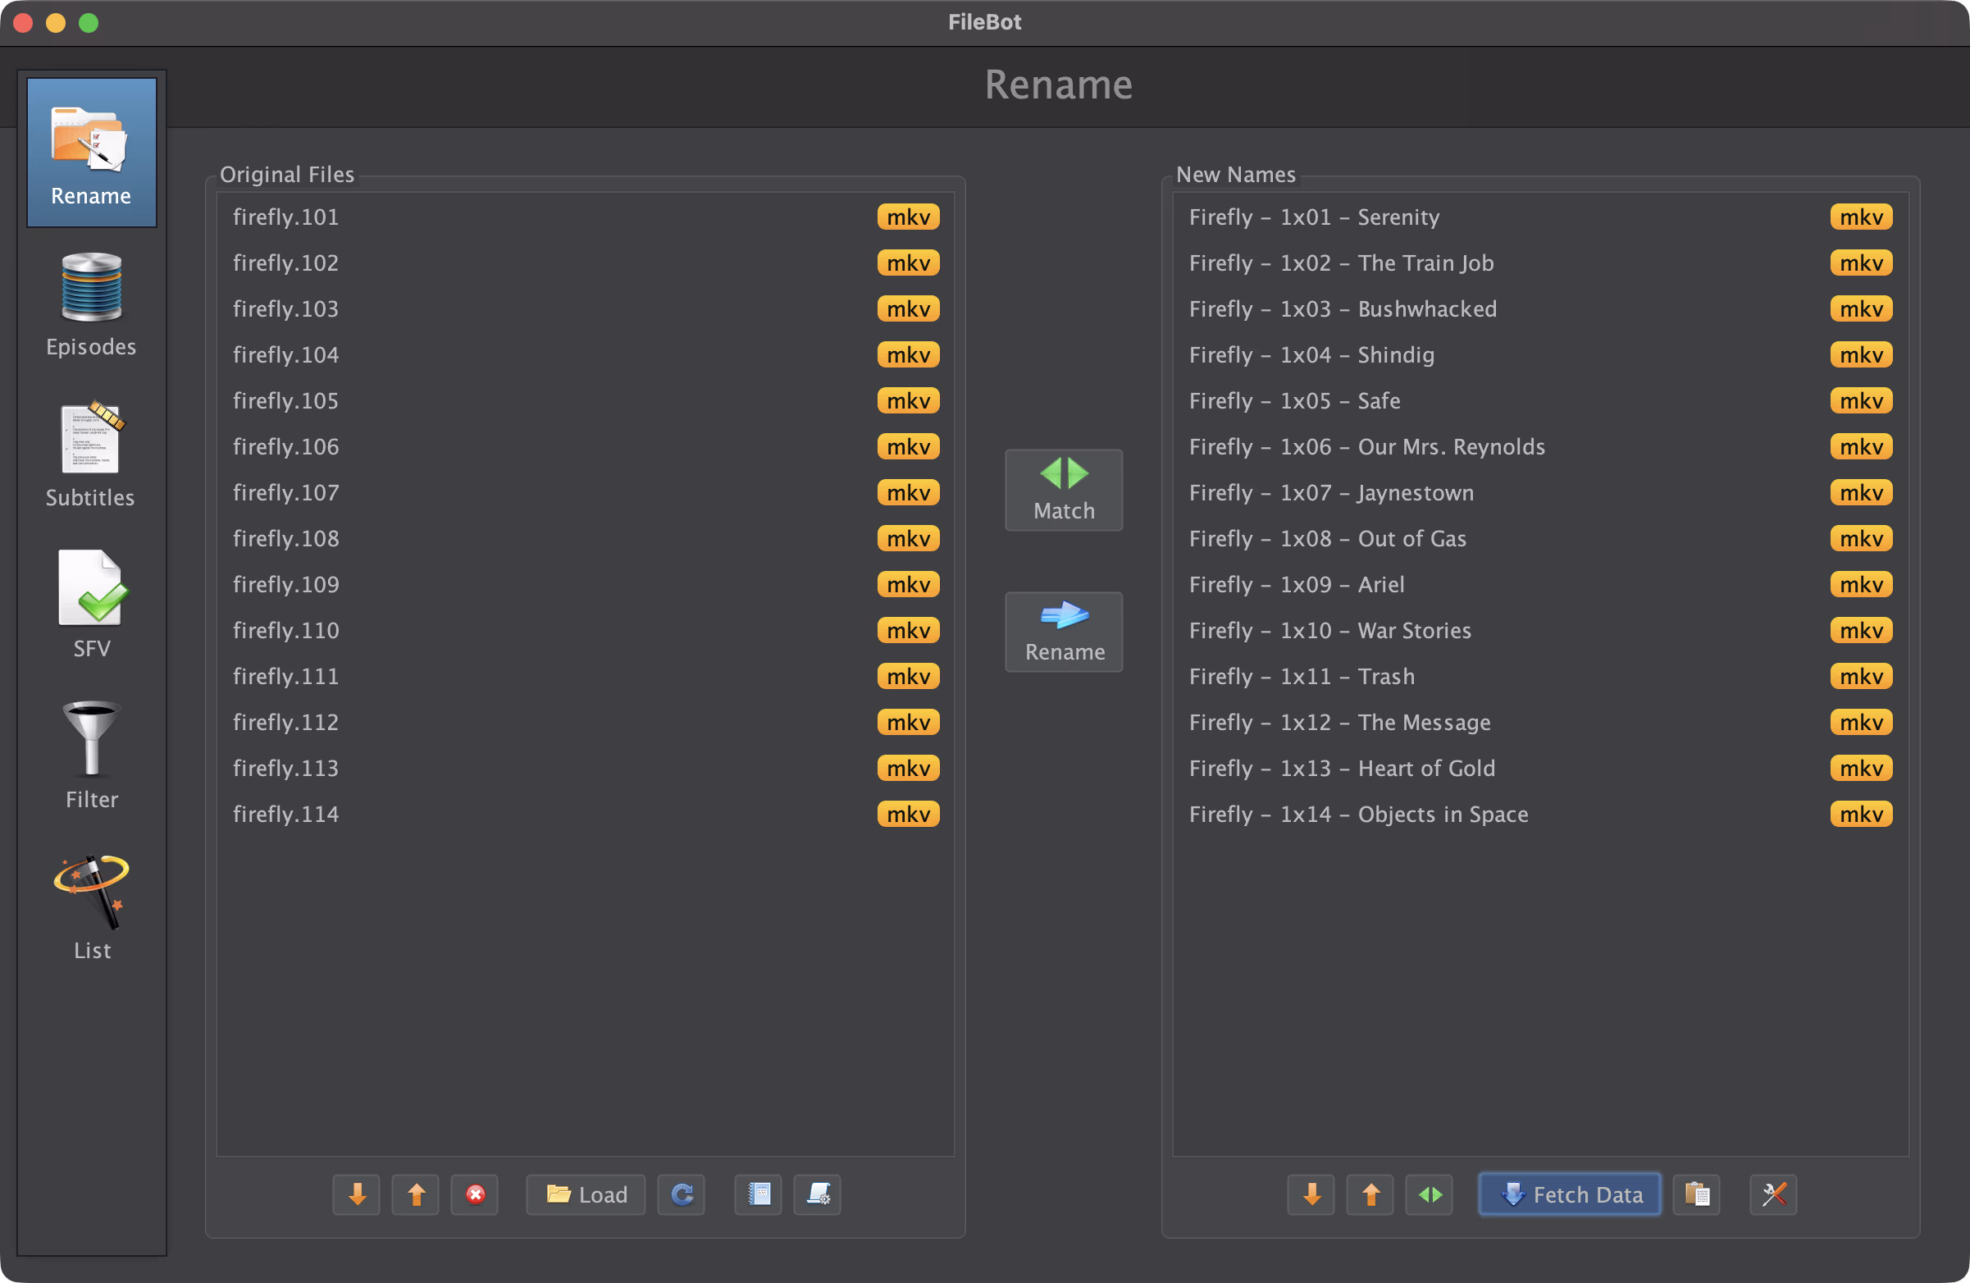1970x1283 pixels.
Task: Open the SFV checksum panel
Action: coord(91,605)
